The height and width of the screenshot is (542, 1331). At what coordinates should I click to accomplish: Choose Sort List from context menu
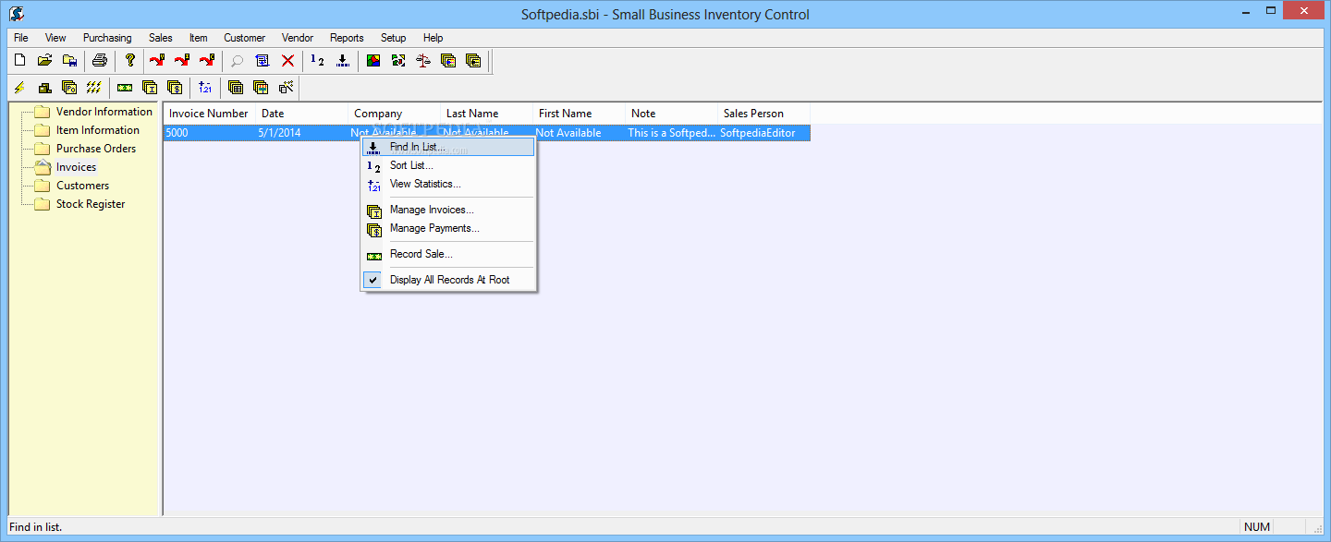pos(448,165)
